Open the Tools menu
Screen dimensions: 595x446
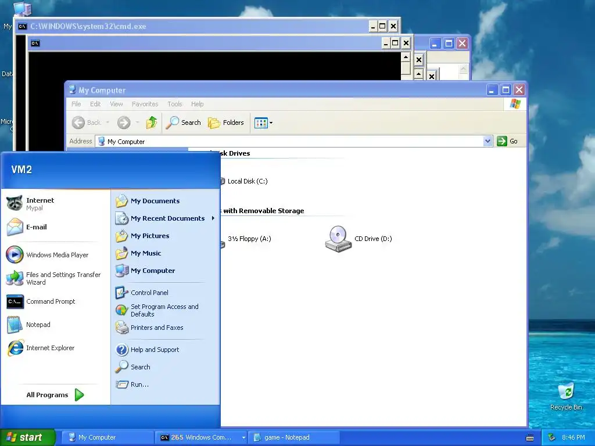175,104
